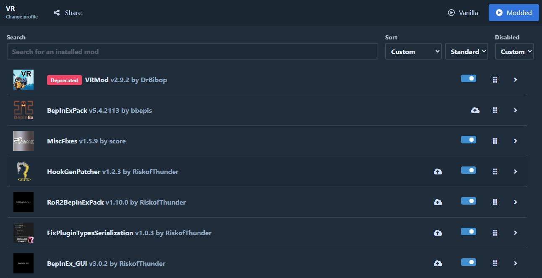This screenshot has height=278, width=542.
Task: Click the drag handle grid icon for BepInExPack
Action: pos(495,110)
